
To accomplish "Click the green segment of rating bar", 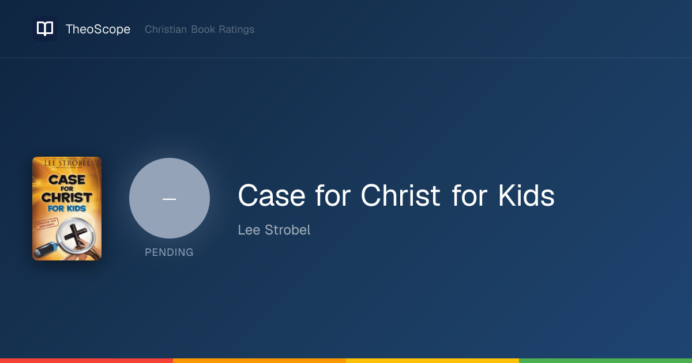I will point(605,361).
